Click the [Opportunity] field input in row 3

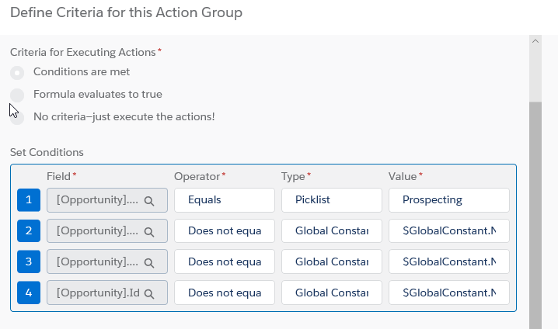point(99,262)
